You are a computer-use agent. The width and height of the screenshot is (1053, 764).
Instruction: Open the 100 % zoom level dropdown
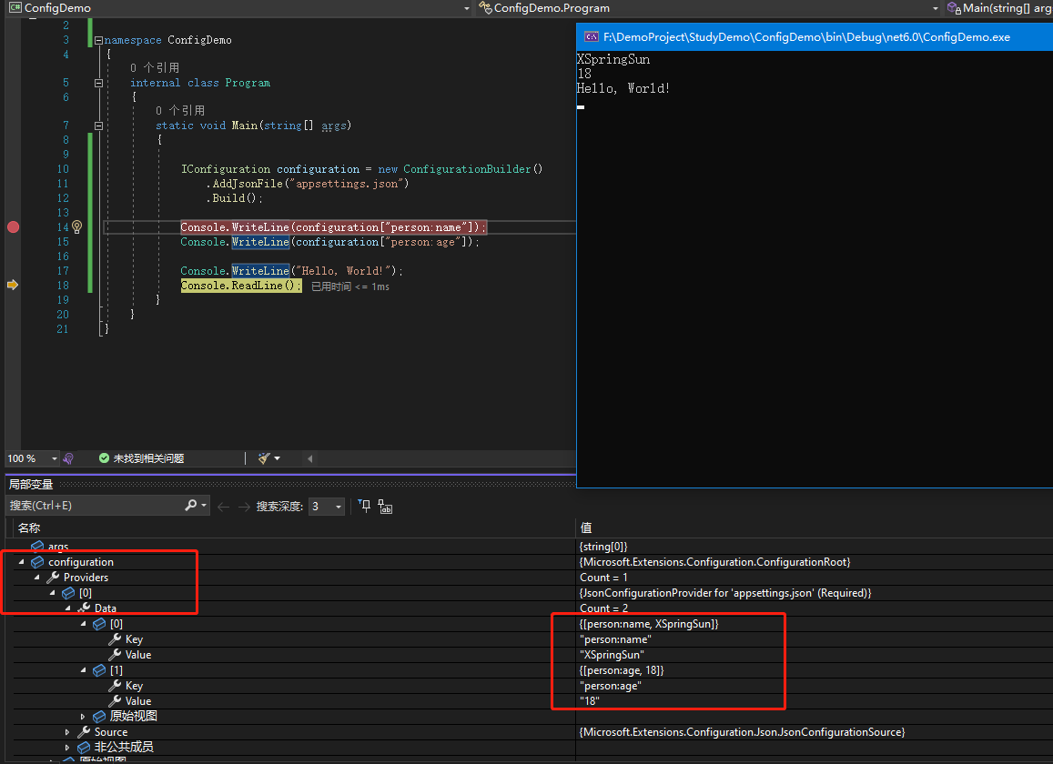point(55,459)
